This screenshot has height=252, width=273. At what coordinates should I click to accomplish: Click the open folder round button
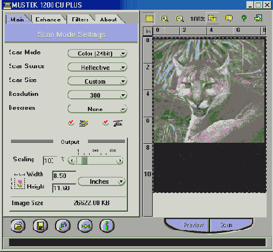click(x=18, y=225)
